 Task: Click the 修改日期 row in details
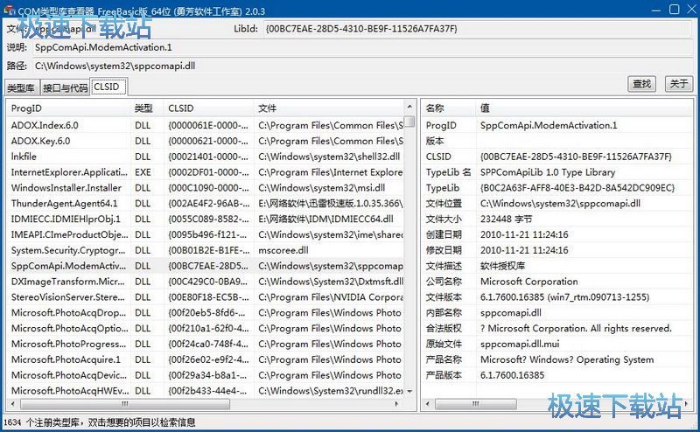pyautogui.click(x=557, y=250)
